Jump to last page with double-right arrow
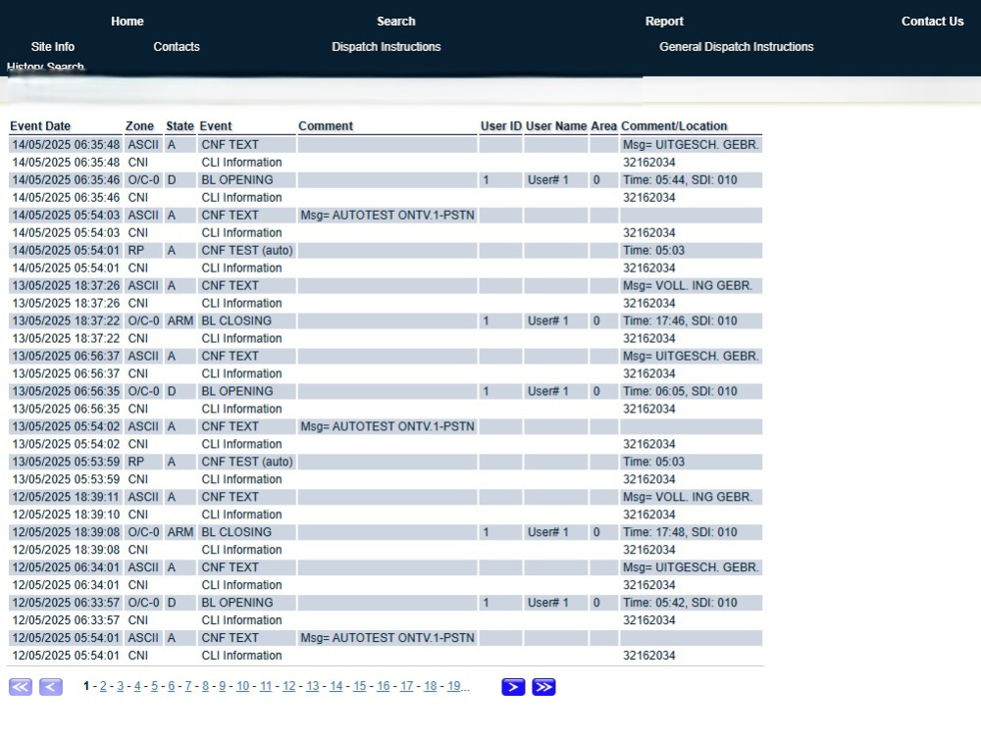Image resolution: width=981 pixels, height=734 pixels. click(x=543, y=687)
